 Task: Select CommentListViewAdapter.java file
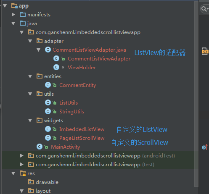89,50
